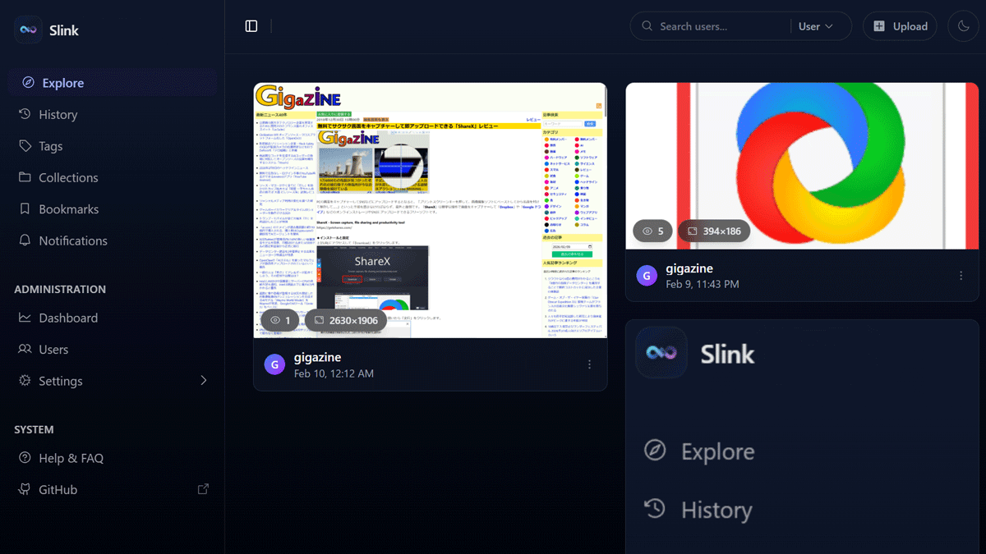Open options menu for Feb 10 image

pos(589,364)
